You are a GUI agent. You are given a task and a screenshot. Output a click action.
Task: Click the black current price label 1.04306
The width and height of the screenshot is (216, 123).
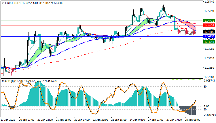pos(209,32)
